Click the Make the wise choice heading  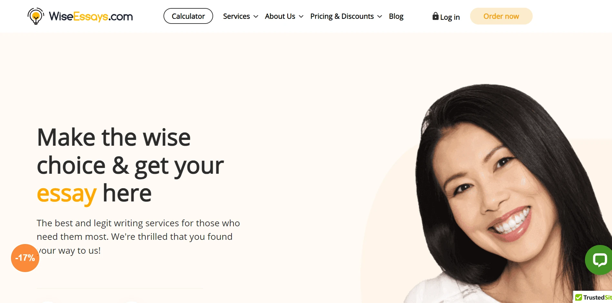click(x=130, y=165)
